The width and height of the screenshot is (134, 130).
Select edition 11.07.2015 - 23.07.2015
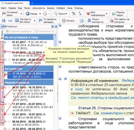coord(29,107)
